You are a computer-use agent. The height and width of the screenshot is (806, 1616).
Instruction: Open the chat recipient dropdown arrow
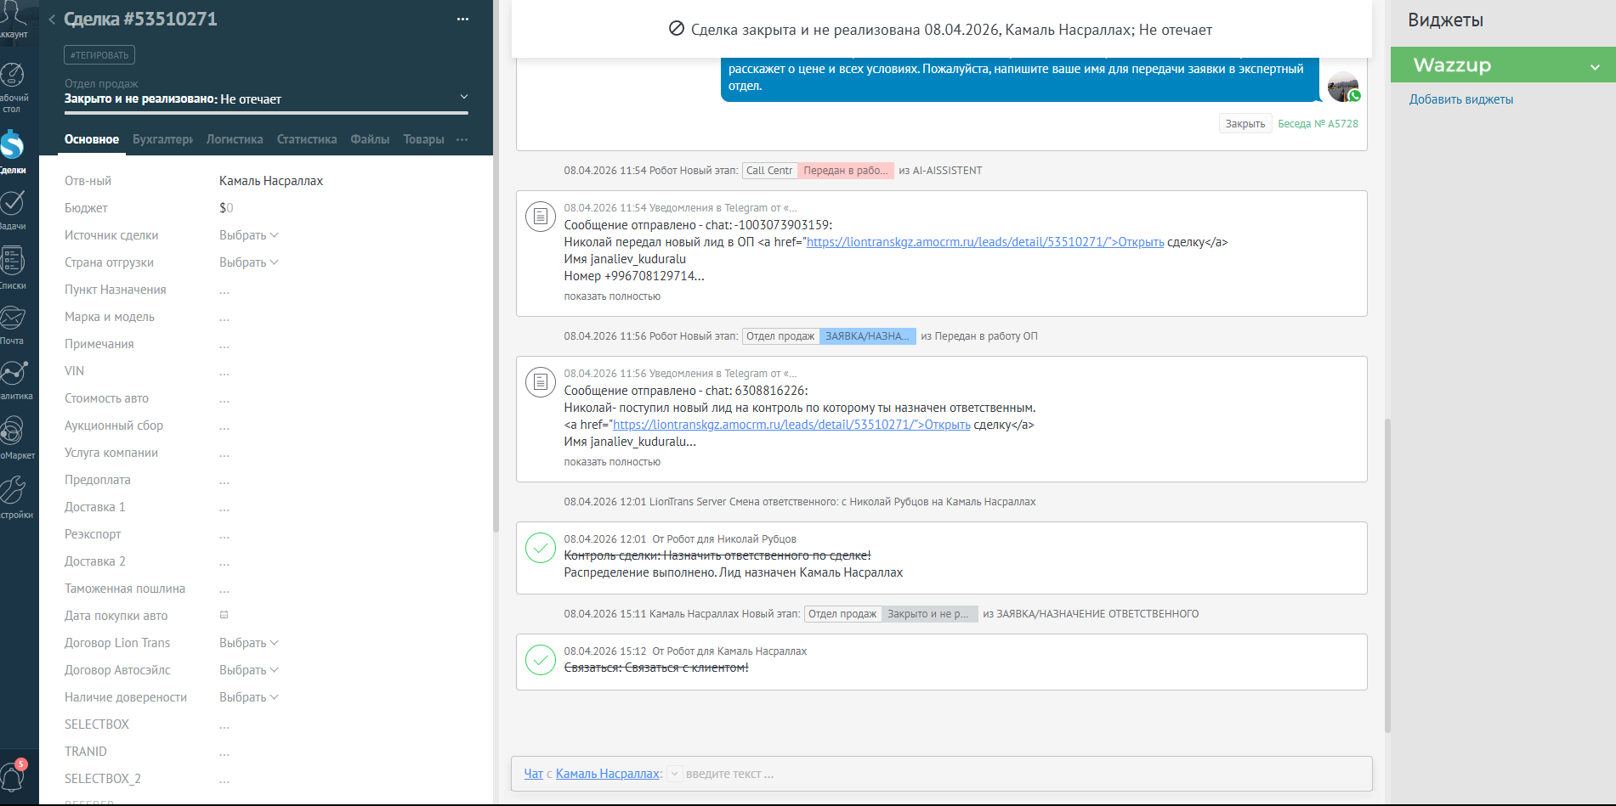point(674,774)
